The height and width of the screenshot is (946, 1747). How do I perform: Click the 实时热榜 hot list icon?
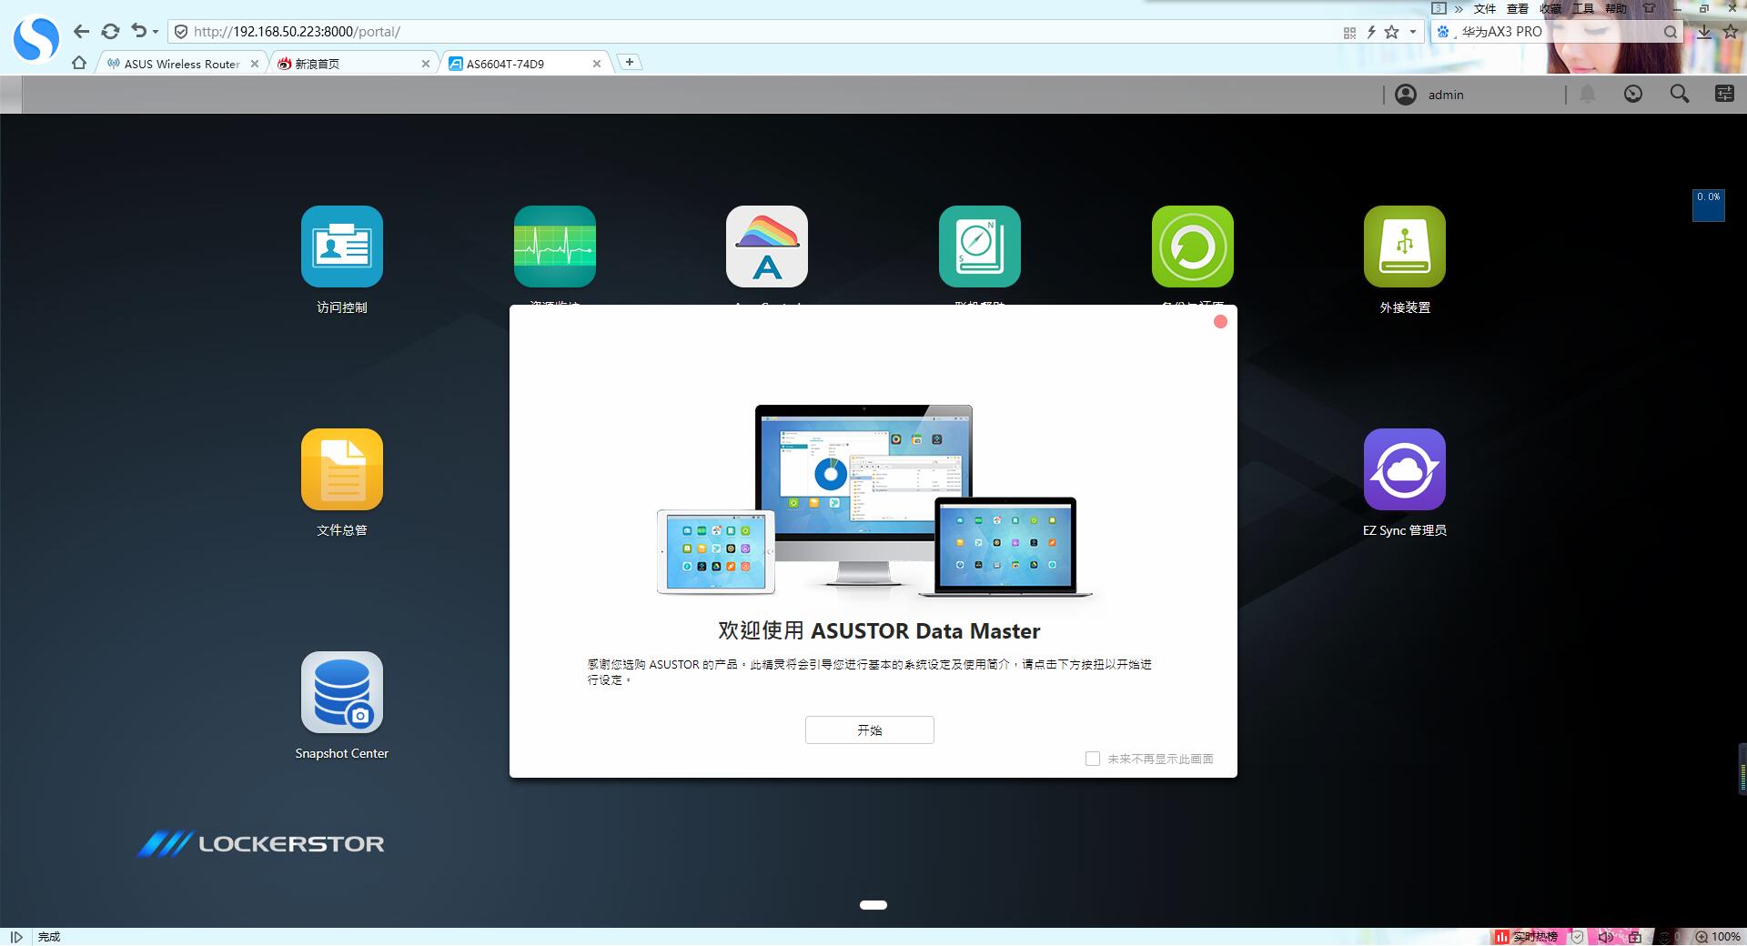click(x=1526, y=937)
